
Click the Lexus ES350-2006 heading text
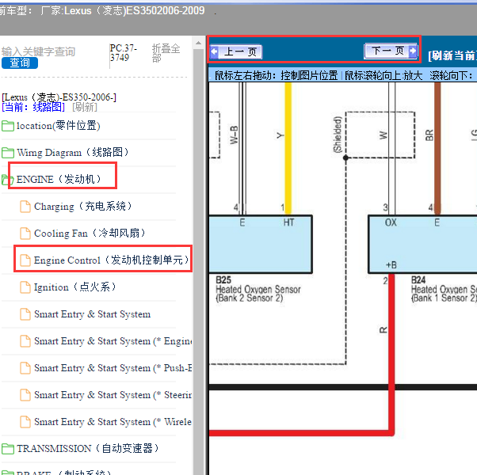(59, 97)
